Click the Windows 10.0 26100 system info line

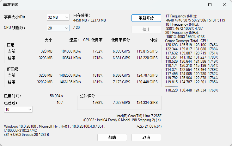click(55, 126)
